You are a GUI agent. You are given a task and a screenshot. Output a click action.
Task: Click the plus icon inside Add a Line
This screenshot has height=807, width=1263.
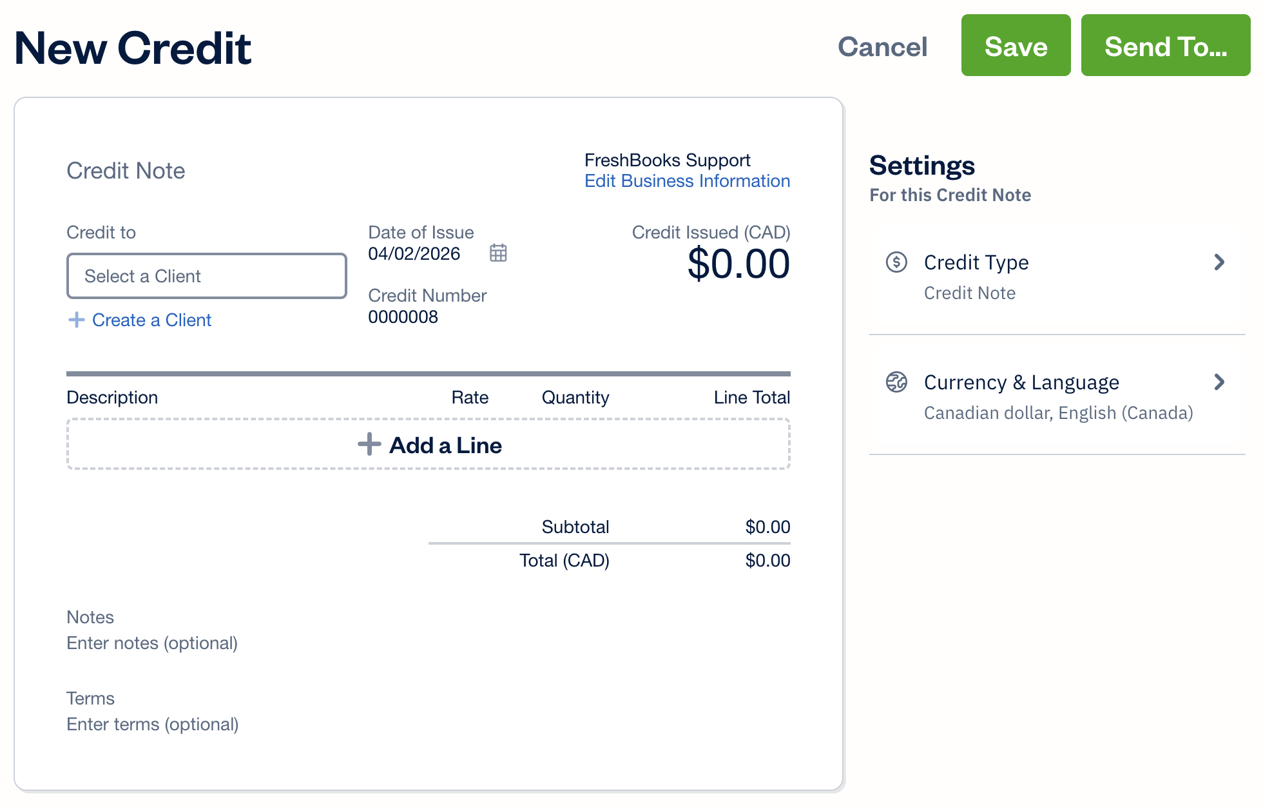pos(369,444)
